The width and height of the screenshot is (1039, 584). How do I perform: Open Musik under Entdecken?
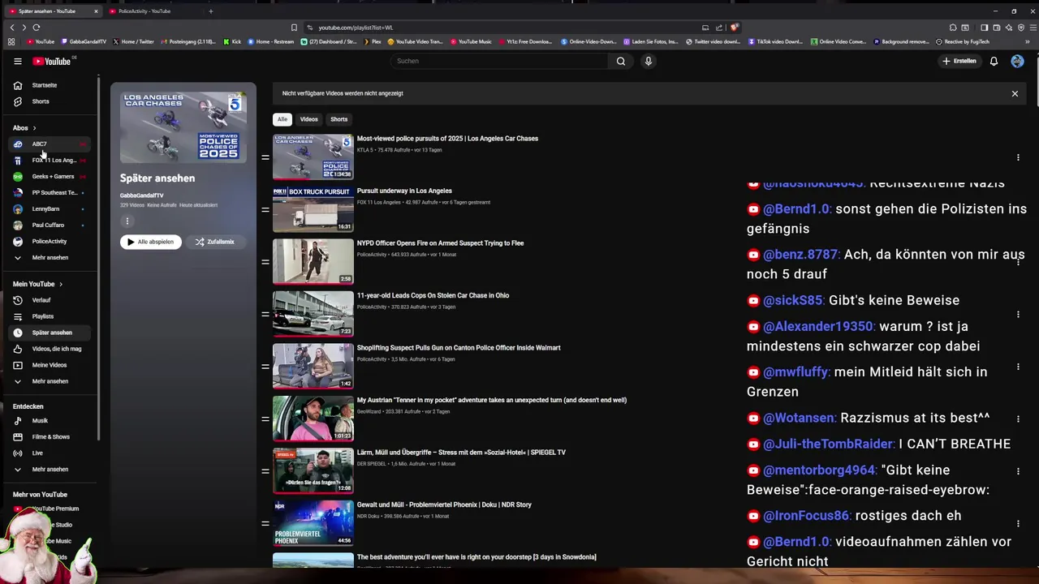49,420
